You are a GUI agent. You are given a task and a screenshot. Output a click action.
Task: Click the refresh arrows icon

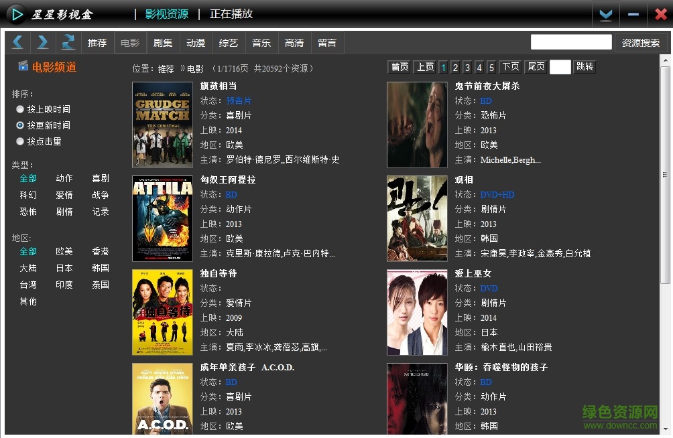[x=68, y=42]
